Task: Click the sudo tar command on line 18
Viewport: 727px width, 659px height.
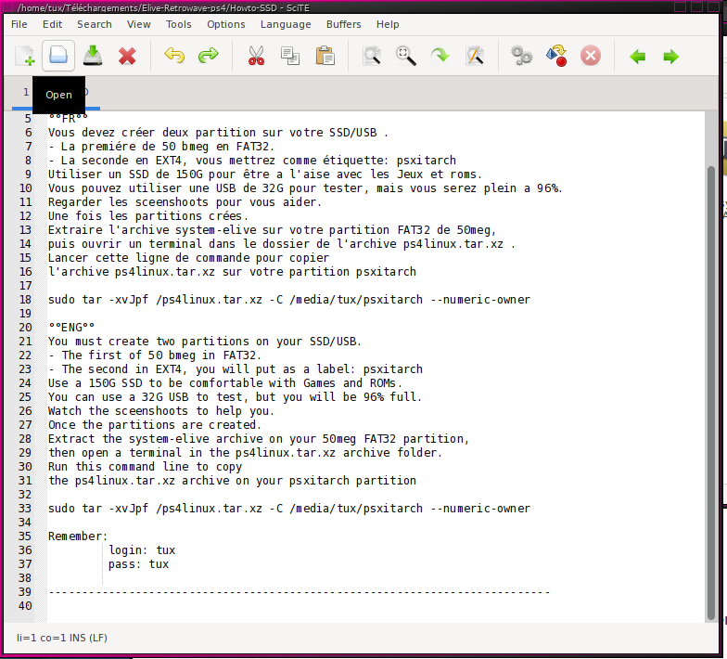Action: 289,299
